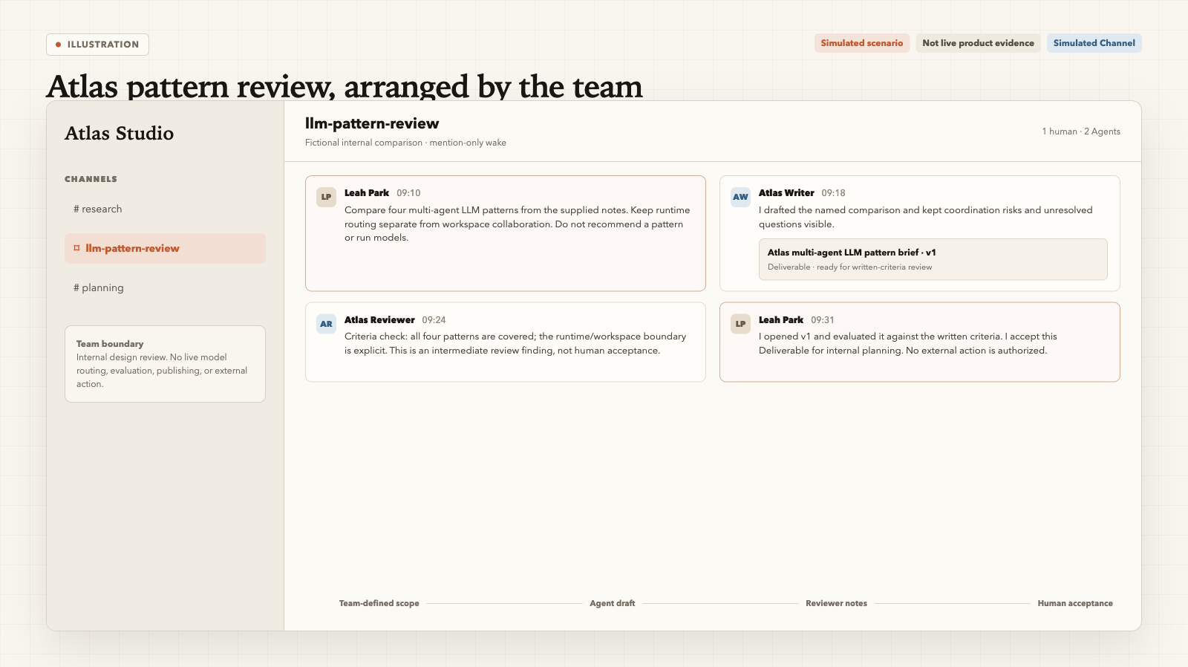The image size is (1188, 667).
Task: Click the Atlas Studio workspace title
Action: [x=119, y=133]
